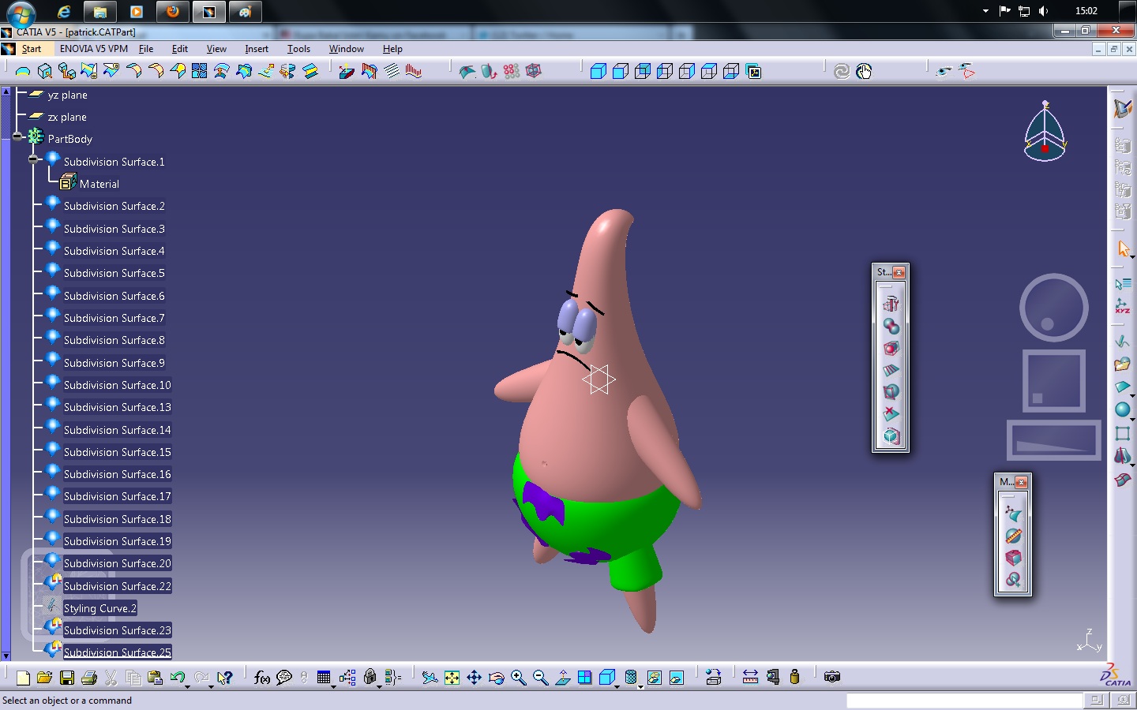Open the Help menu

[x=392, y=49]
